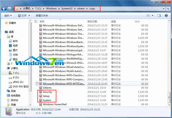Select the Windows PowerShell log file
Screen dimensions: 172x118
click(x=55, y=105)
